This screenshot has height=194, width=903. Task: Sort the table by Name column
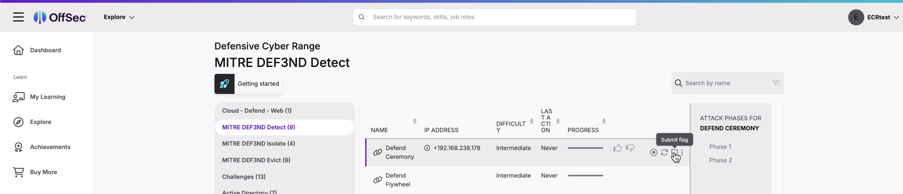click(415, 121)
